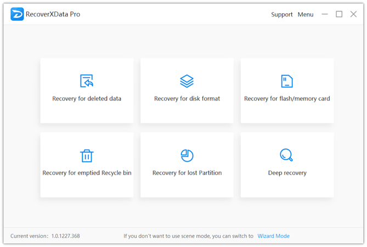The height and width of the screenshot is (247, 367).
Task: Click the 'Current version:' label
Action: 29,236
